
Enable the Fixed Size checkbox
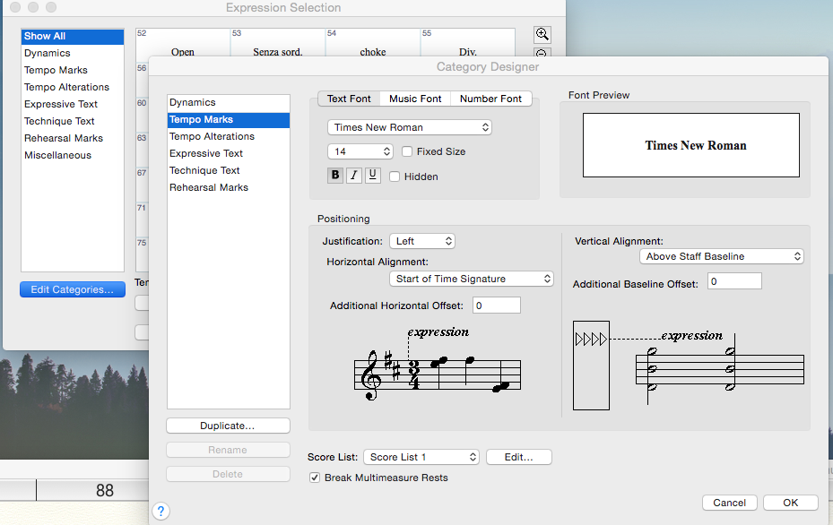click(407, 151)
